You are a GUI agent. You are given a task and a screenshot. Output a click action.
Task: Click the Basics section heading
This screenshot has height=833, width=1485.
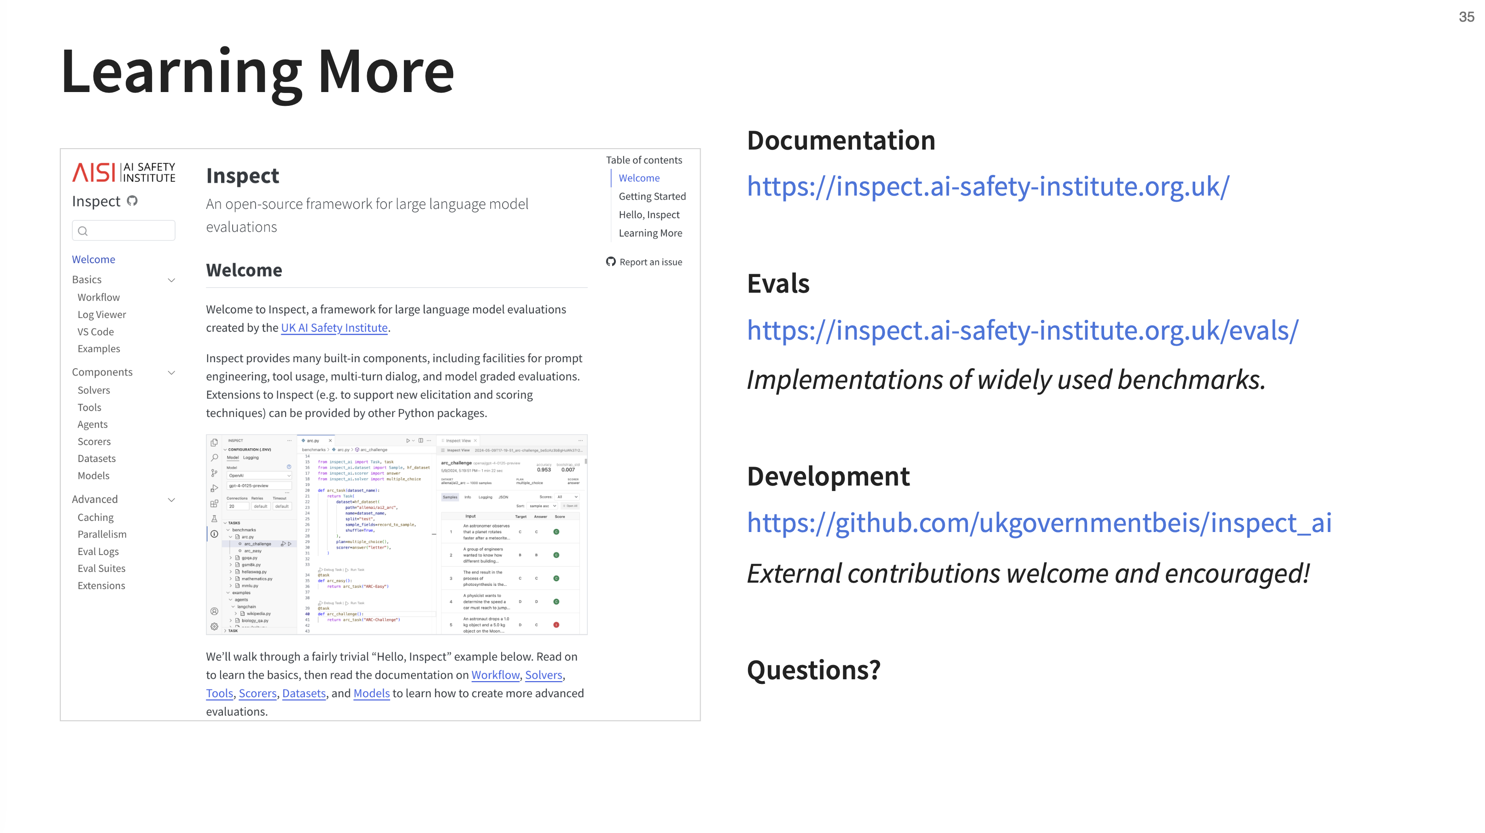[x=87, y=279]
